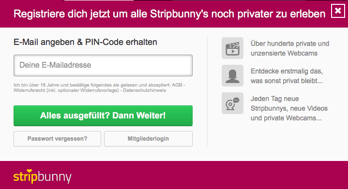Click the user silhouette icon
The width and height of the screenshot is (348, 189).
232,75
